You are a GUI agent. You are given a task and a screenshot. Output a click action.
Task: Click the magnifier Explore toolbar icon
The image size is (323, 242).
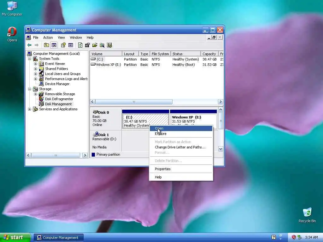[102, 45]
